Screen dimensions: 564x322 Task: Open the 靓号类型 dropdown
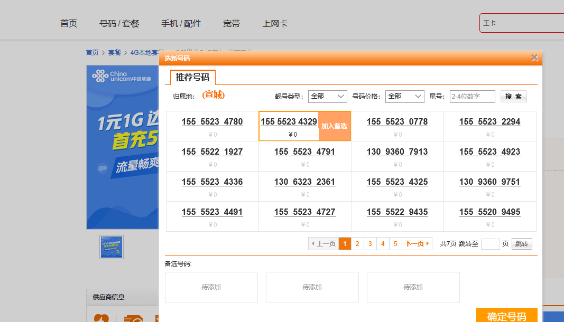coord(328,97)
